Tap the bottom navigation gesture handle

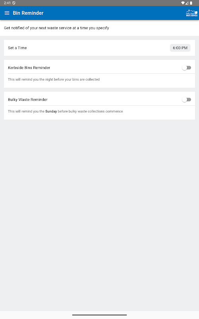point(99,315)
